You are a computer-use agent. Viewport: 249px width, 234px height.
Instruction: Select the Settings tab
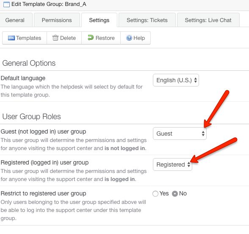pos(99,20)
